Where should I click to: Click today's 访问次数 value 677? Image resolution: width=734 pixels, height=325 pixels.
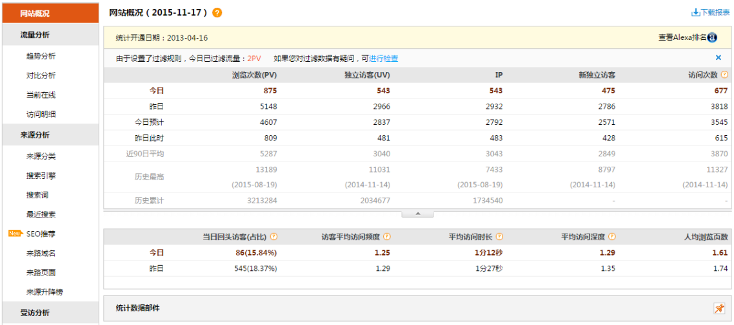point(721,91)
